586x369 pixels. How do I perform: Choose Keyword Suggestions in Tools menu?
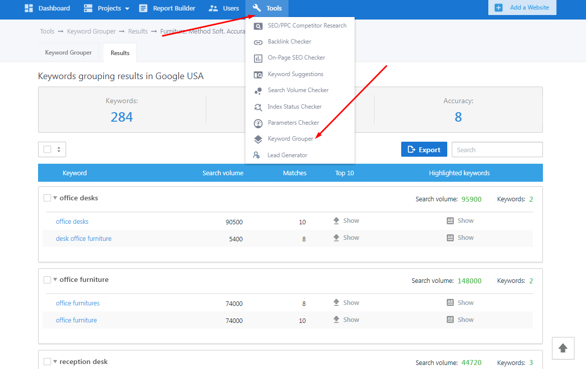(296, 74)
